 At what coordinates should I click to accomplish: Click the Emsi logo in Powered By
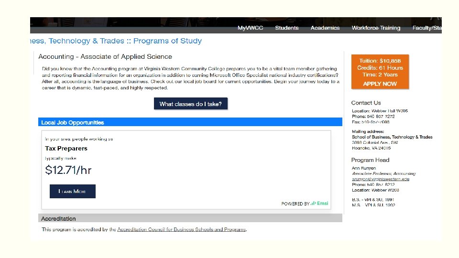coord(319,204)
